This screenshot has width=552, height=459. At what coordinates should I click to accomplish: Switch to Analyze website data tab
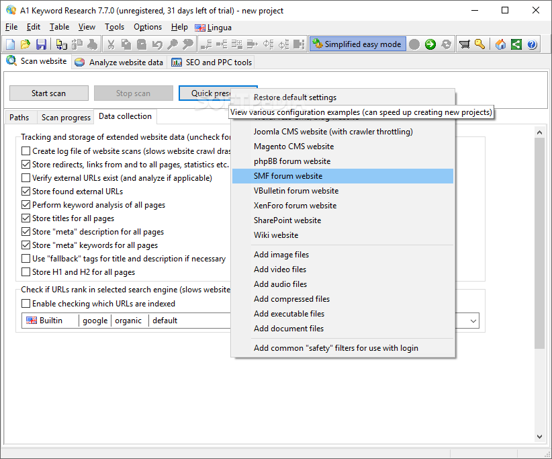coord(120,62)
